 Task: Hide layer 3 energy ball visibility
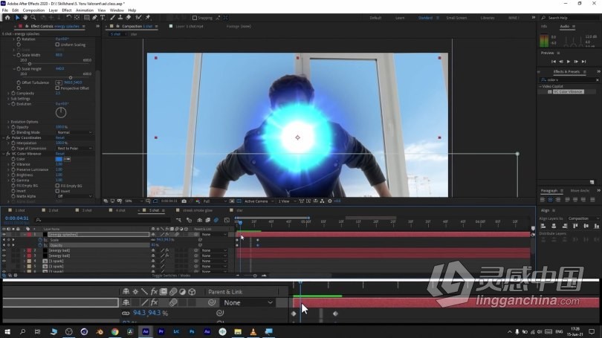[4, 256]
